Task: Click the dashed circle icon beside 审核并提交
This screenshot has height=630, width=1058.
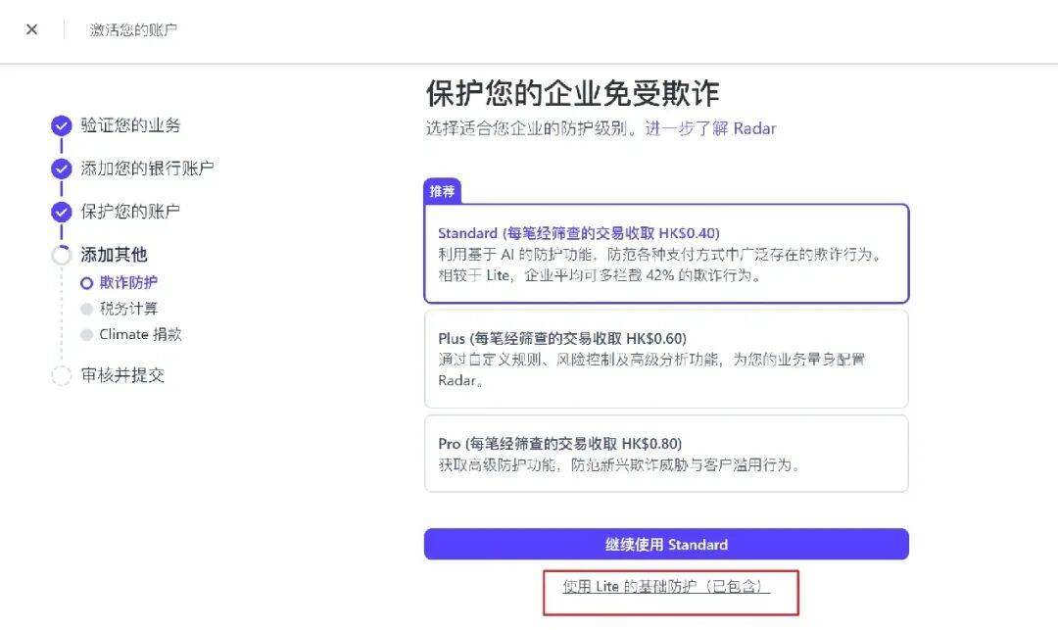Action: (62, 375)
